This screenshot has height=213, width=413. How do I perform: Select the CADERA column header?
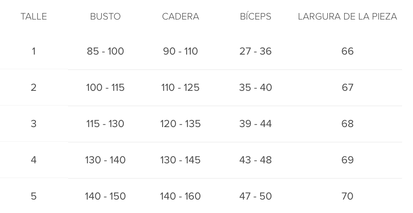click(180, 17)
